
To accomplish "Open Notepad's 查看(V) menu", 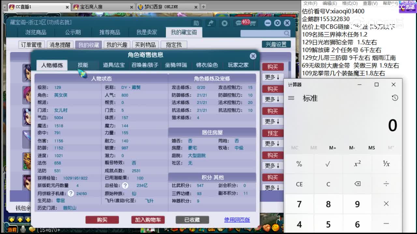I will point(370,3).
